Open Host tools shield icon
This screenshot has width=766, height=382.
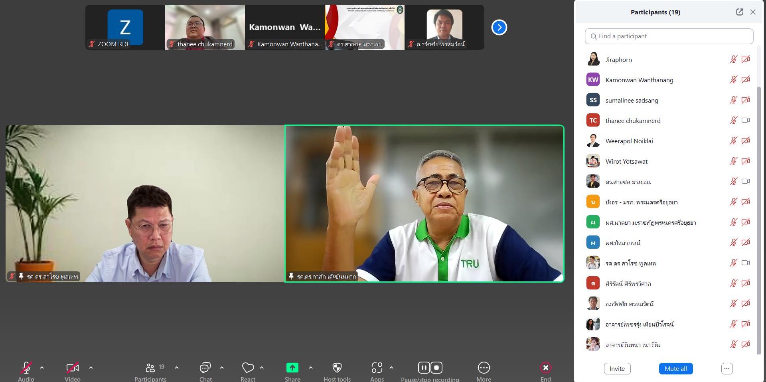337,368
